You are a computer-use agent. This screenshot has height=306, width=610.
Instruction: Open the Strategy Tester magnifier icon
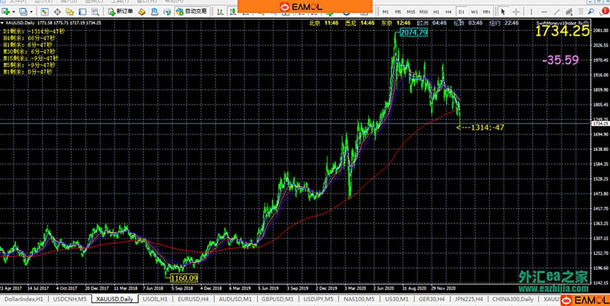(x=95, y=12)
